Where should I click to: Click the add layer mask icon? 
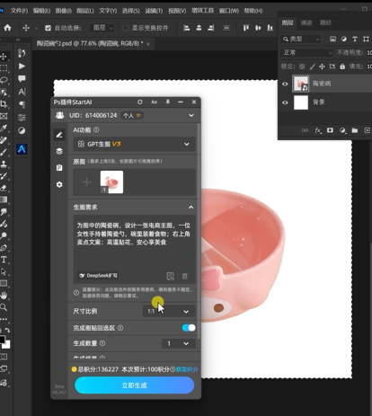(330, 130)
